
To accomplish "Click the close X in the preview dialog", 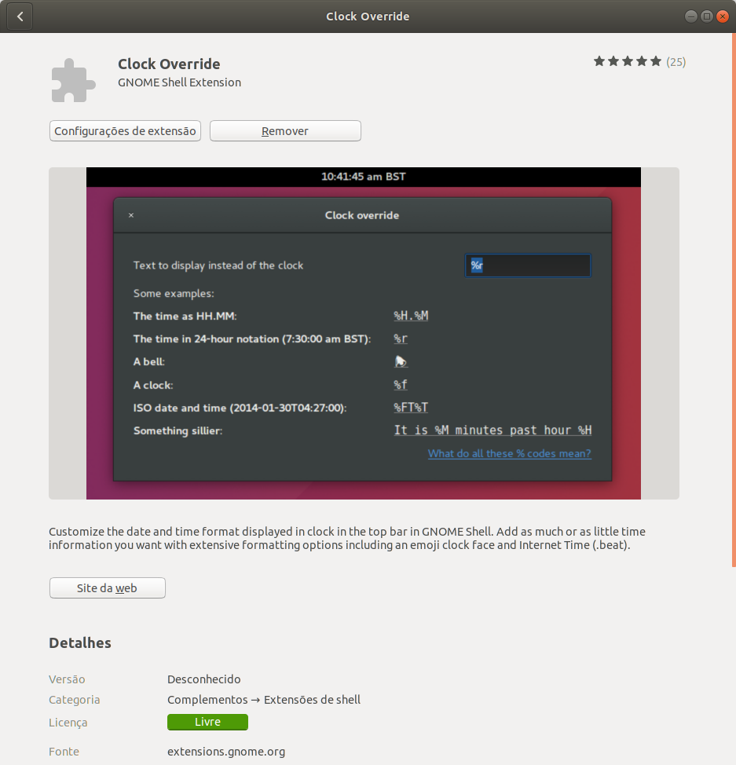I will (130, 214).
